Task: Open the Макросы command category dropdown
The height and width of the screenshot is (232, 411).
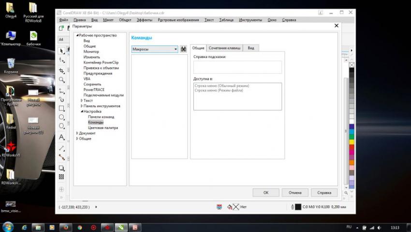Action: (x=155, y=49)
